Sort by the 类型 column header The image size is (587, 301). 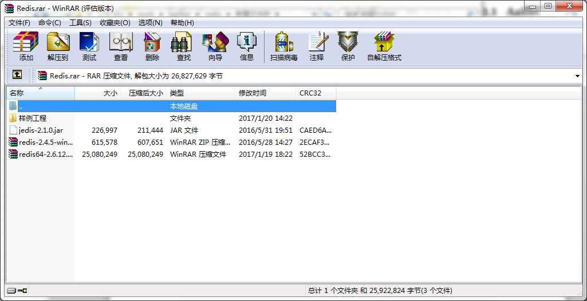201,93
